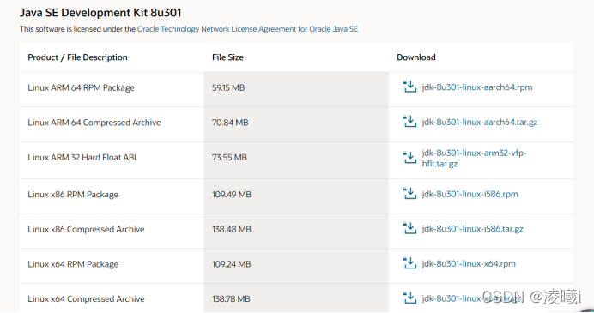This screenshot has width=594, height=313.
Task: Download jdk-8u301-linux-i586.rpm link
Action: tap(470, 194)
